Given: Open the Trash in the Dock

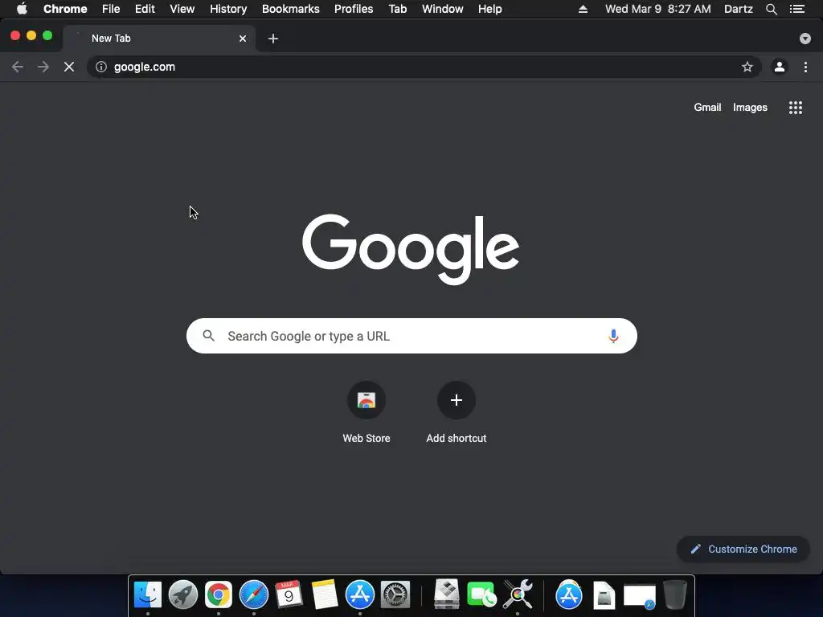Looking at the screenshot, I should (675, 595).
